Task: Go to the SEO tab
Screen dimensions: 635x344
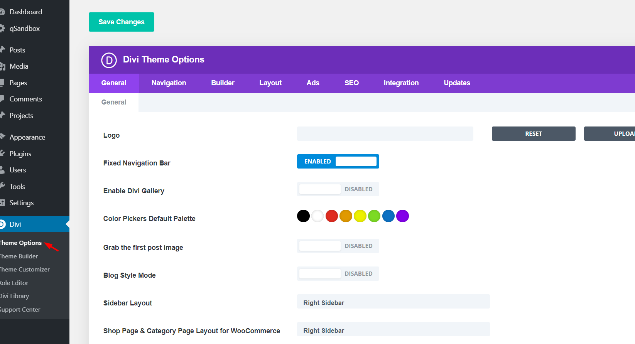Action: 351,83
